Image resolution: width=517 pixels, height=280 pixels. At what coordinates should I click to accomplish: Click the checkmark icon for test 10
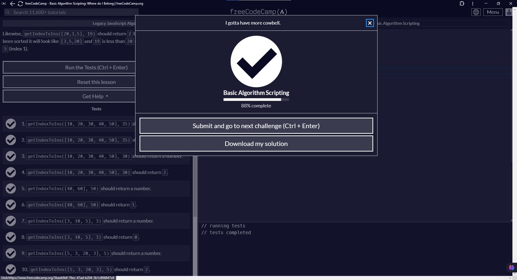[11, 269]
